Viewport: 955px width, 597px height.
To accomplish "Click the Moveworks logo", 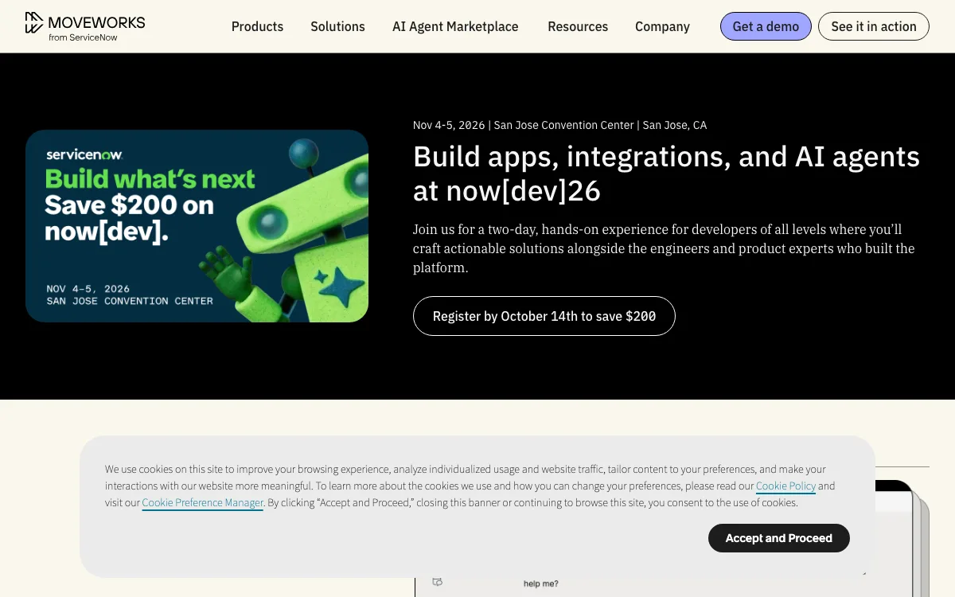I will click(x=85, y=26).
